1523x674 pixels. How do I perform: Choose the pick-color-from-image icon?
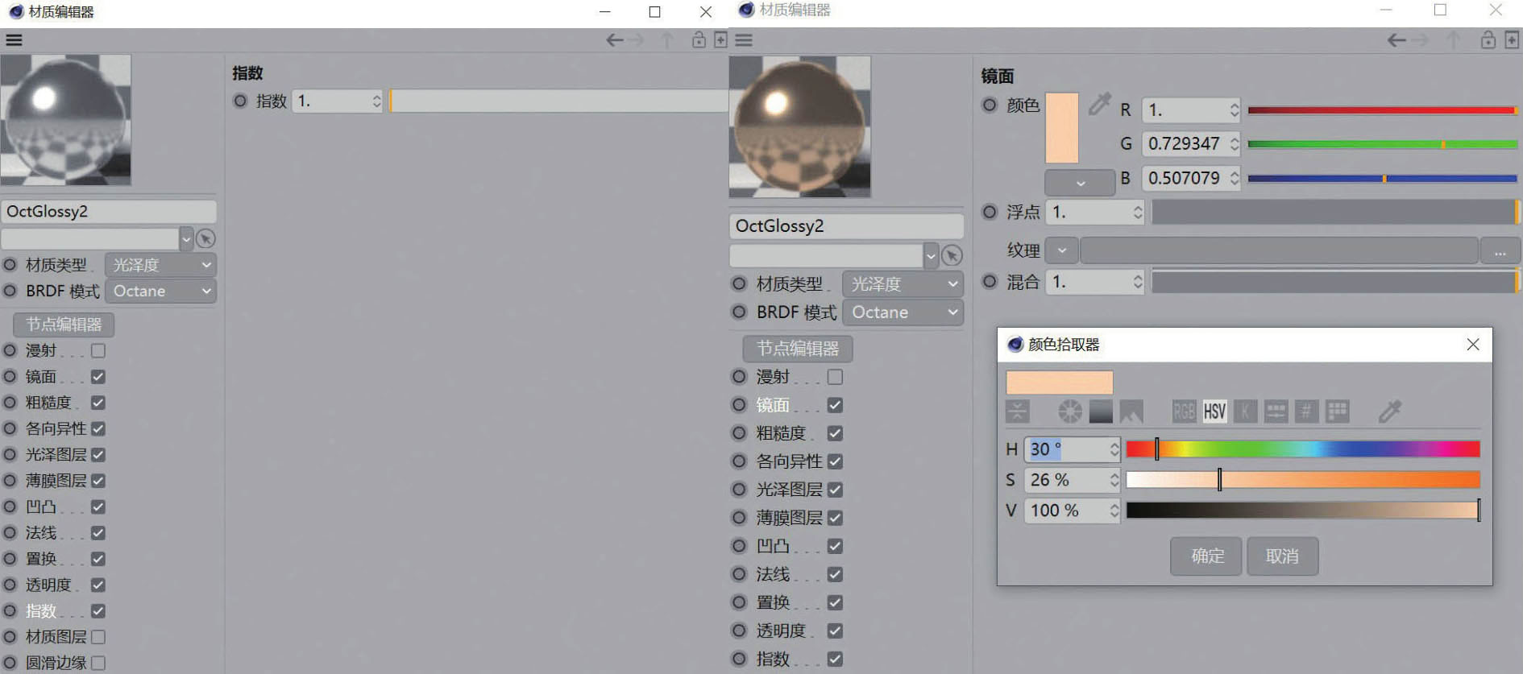pyautogui.click(x=1131, y=411)
